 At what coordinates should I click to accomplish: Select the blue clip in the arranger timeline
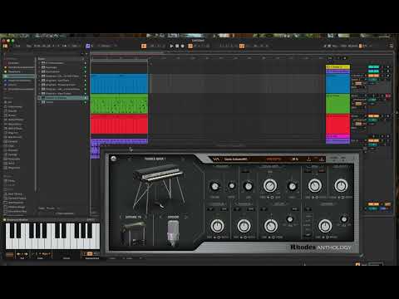point(119,83)
